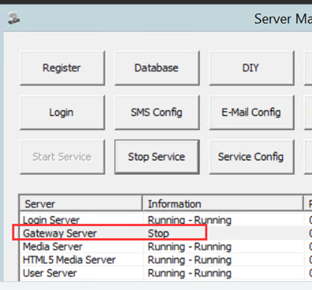This screenshot has width=312, height=290.
Task: Click the Gateway Server 'Stop' status cell
Action: pos(158,233)
